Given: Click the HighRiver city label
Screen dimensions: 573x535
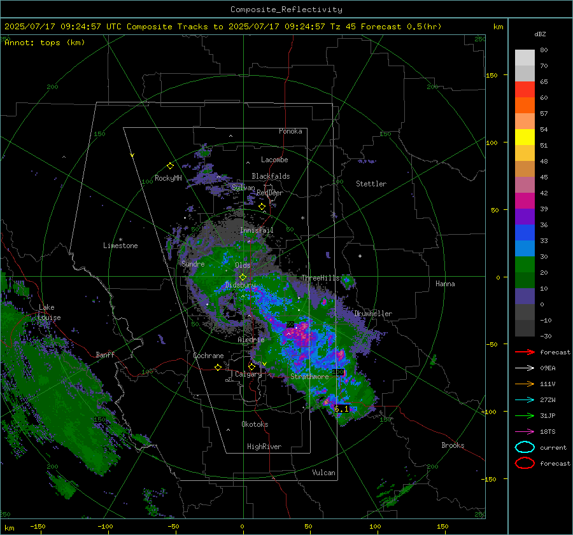Looking at the screenshot, I should click(264, 447).
